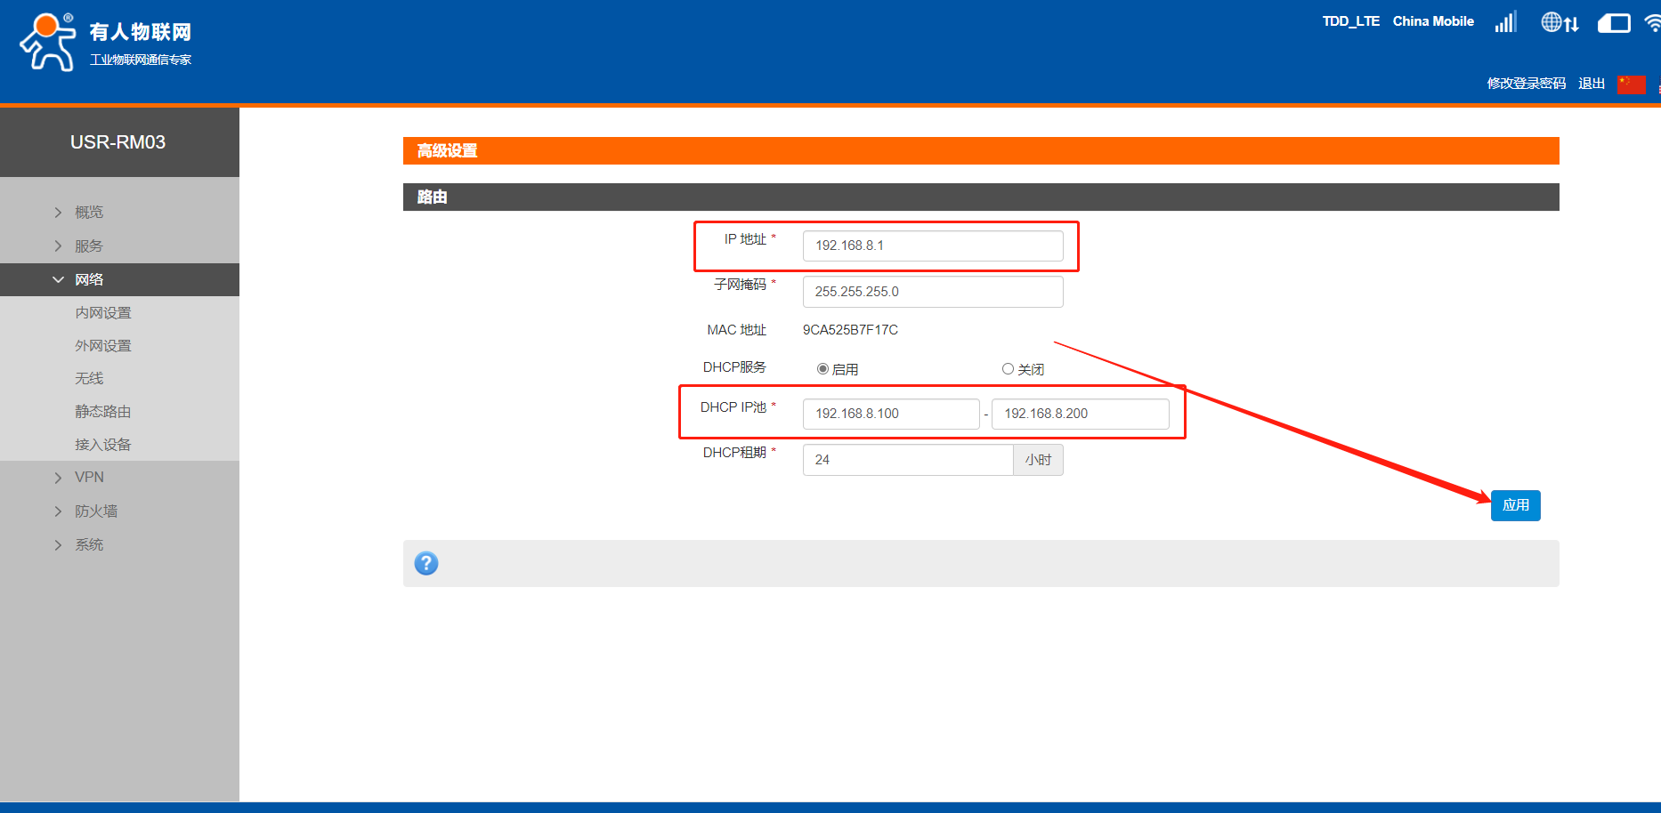Expand the 防火墙 menu section
Viewport: 1661px width, 813px height.
pos(96,511)
